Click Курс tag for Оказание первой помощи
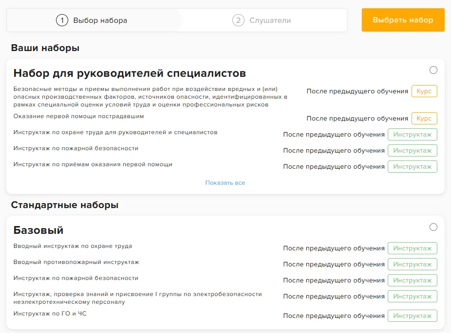Screen dimensions: 451x333 pos(424,118)
